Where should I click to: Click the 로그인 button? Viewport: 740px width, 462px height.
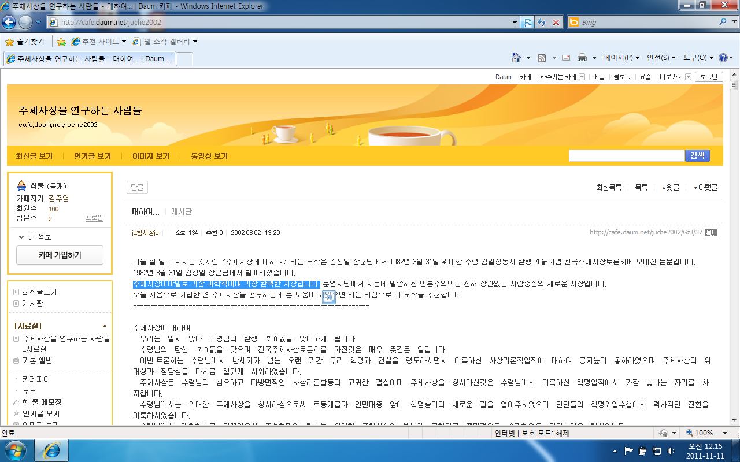708,77
